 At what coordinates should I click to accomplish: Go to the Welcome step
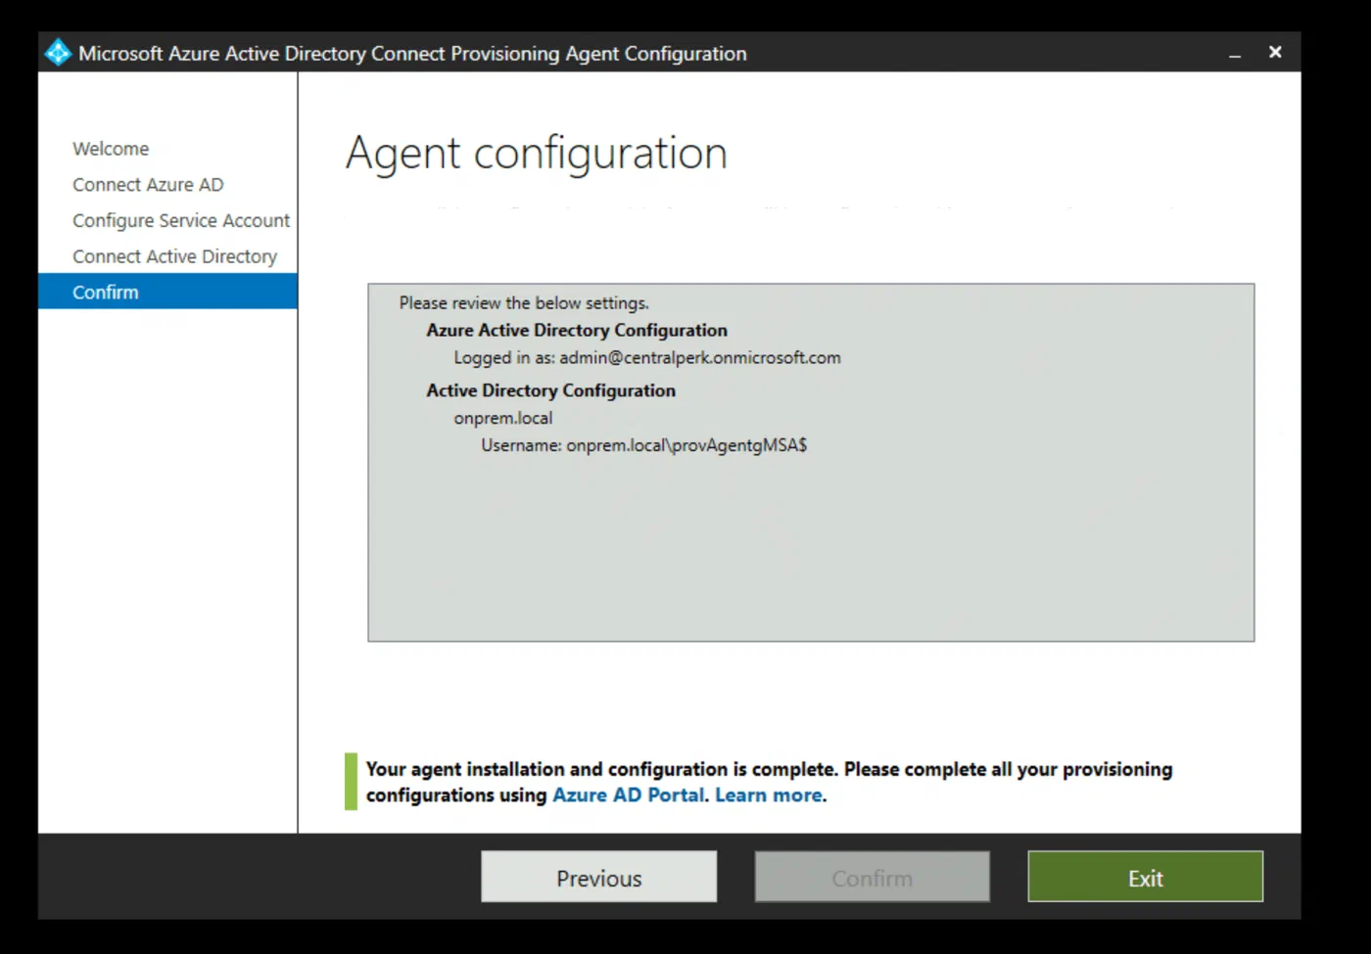[x=111, y=149]
